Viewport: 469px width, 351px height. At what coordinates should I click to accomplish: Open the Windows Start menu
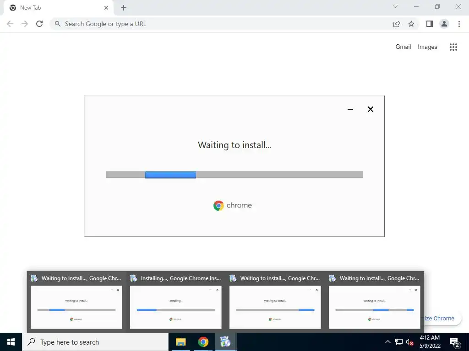point(11,342)
